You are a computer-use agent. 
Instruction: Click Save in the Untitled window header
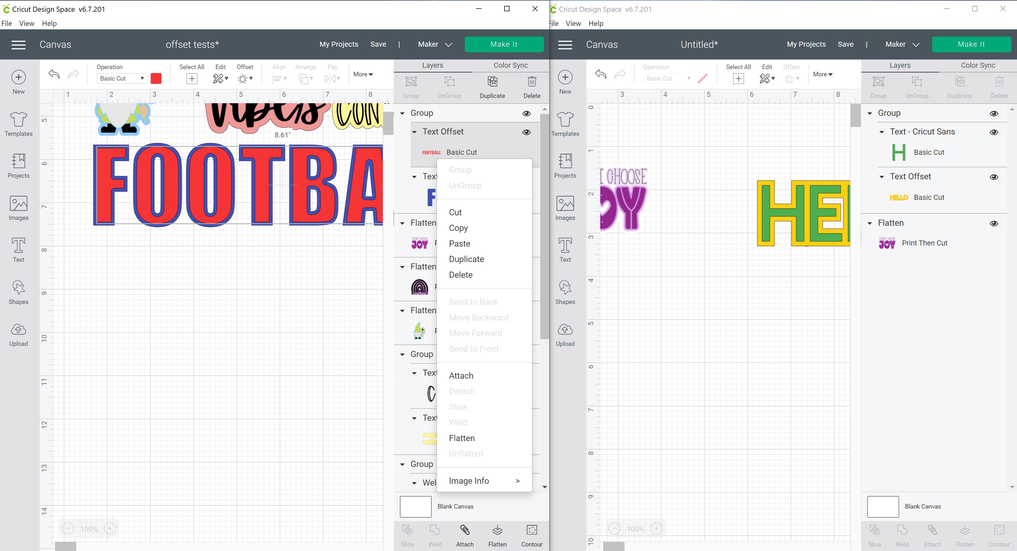(845, 45)
